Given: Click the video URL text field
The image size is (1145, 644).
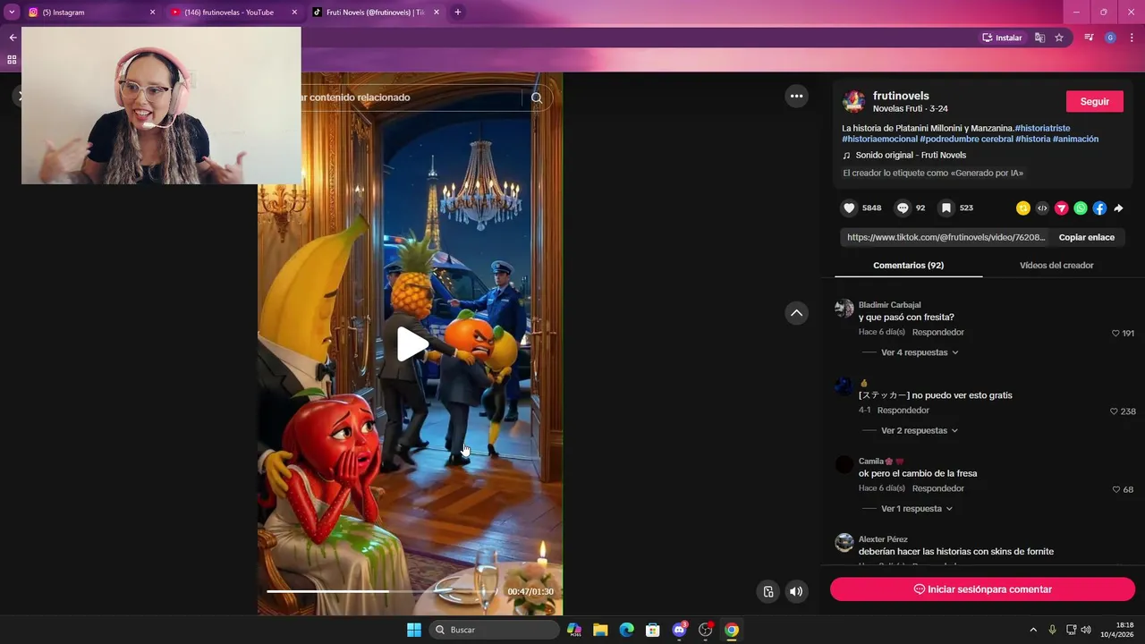Looking at the screenshot, I should point(946,237).
